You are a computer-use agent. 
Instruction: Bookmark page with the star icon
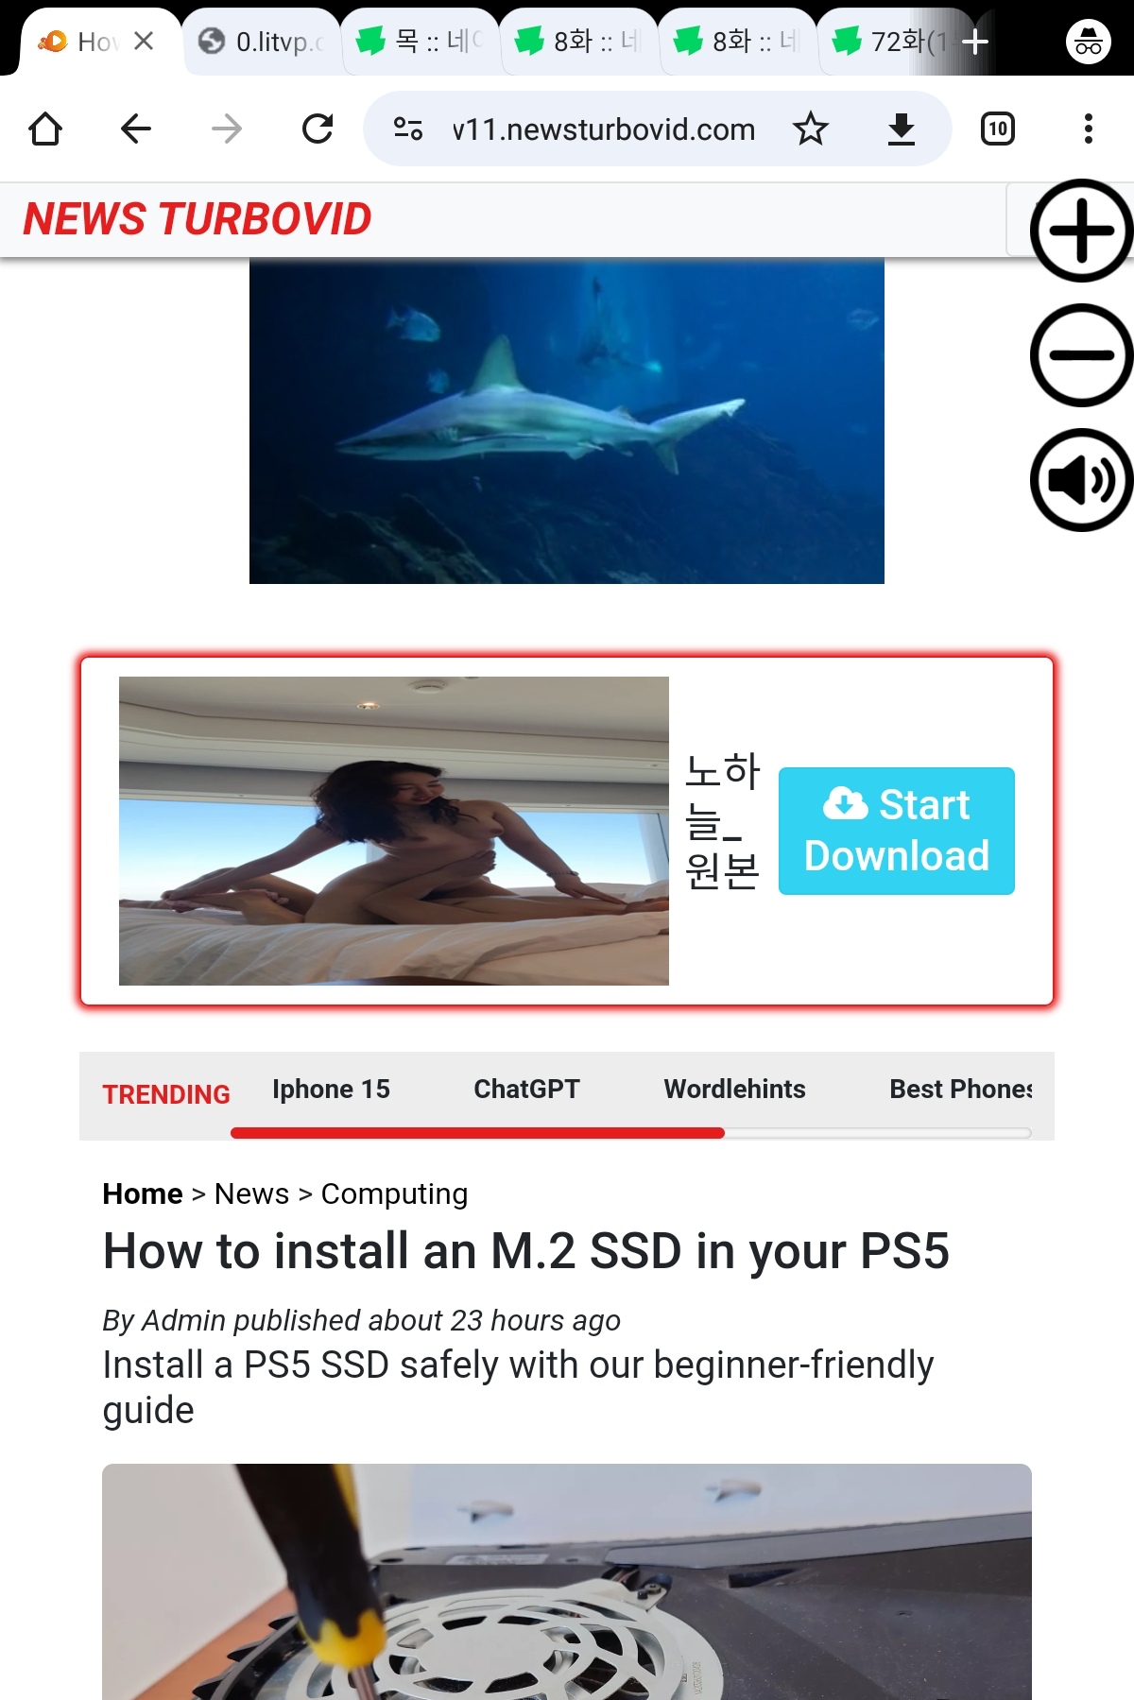810,129
